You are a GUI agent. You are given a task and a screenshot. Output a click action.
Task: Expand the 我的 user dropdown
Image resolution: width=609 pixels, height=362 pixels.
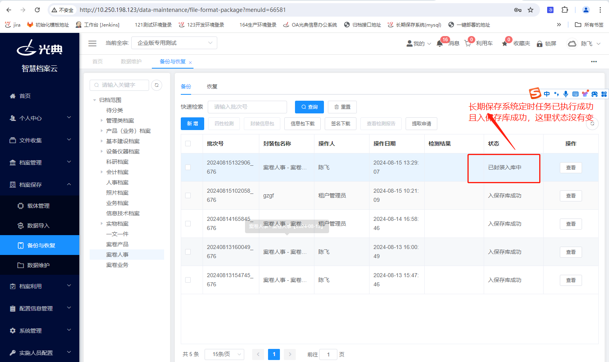pyautogui.click(x=419, y=44)
